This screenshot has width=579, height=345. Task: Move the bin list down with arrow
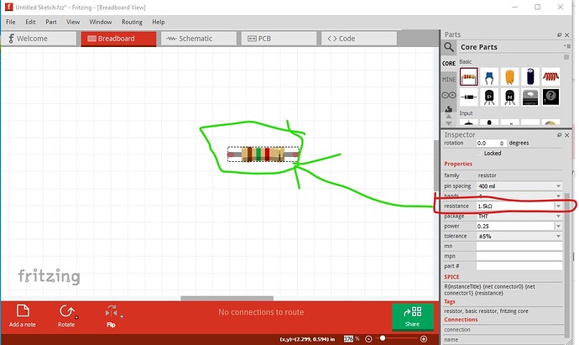tap(449, 123)
